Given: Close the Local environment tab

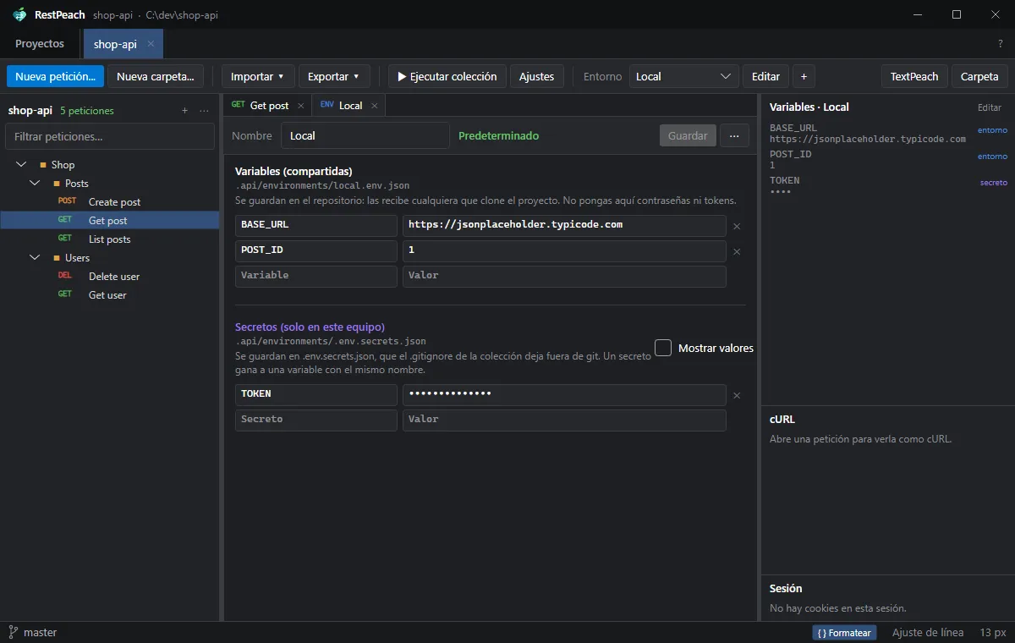Looking at the screenshot, I should [x=374, y=106].
